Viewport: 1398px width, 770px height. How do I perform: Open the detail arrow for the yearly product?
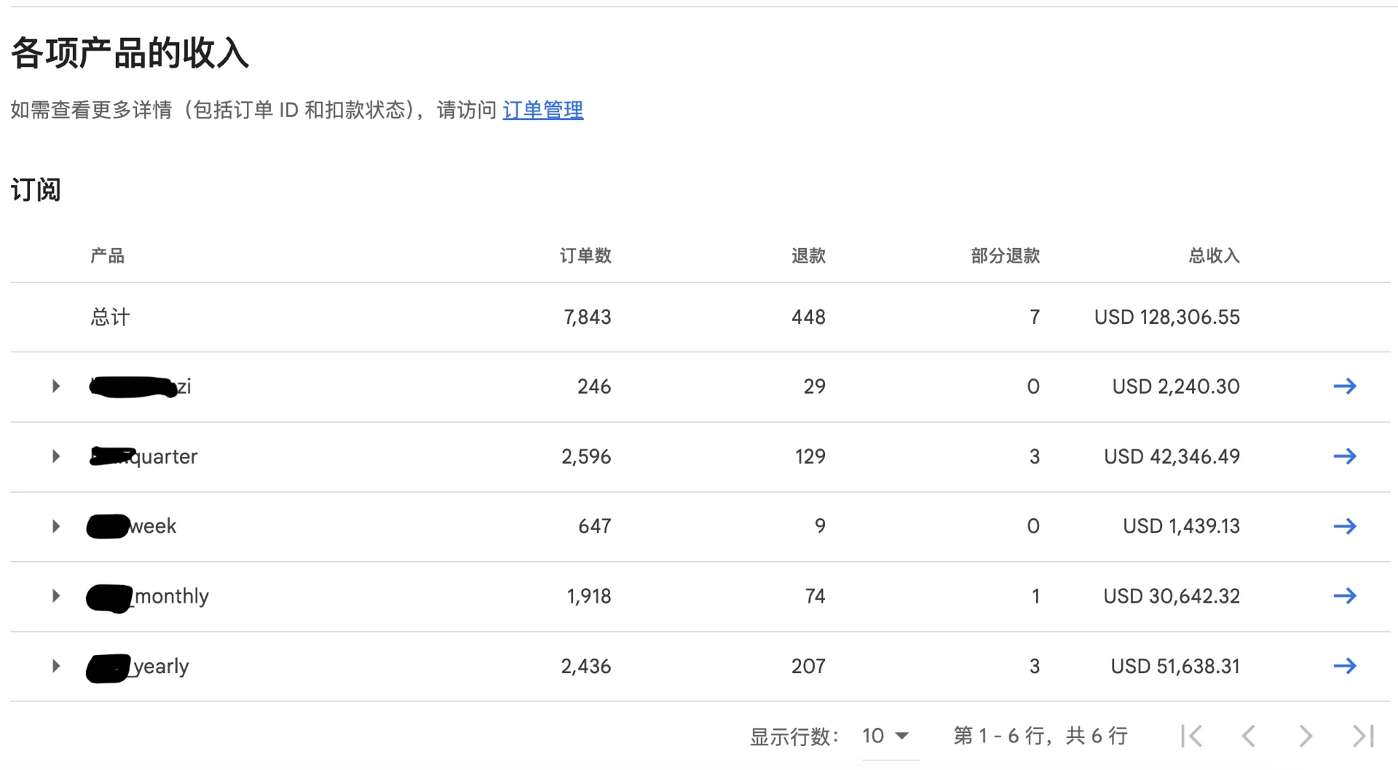click(1346, 665)
